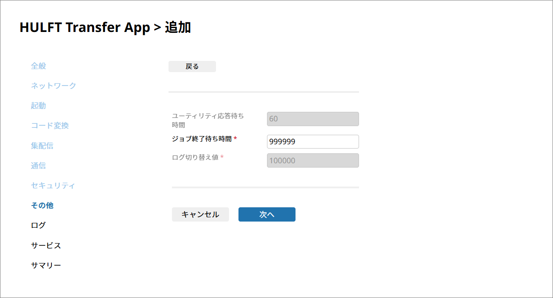This screenshot has width=553, height=298.
Task: Select the 通信 step in sidebar
Action: point(38,166)
